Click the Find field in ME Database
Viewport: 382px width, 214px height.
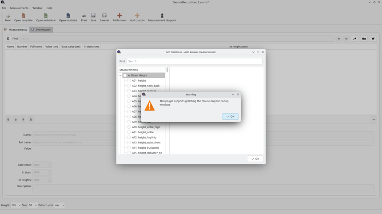[x=194, y=61]
